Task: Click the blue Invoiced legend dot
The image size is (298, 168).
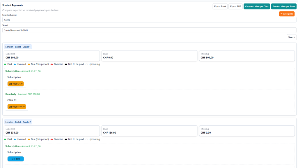Action: tap(14, 64)
